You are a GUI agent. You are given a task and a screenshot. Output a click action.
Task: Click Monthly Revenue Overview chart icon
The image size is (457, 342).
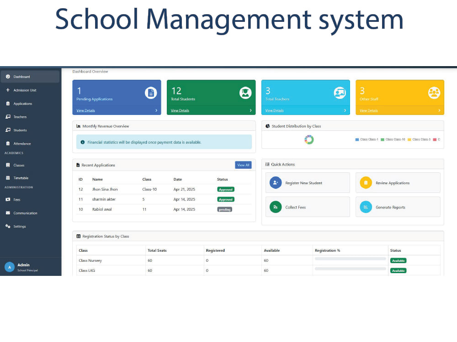pyautogui.click(x=79, y=126)
